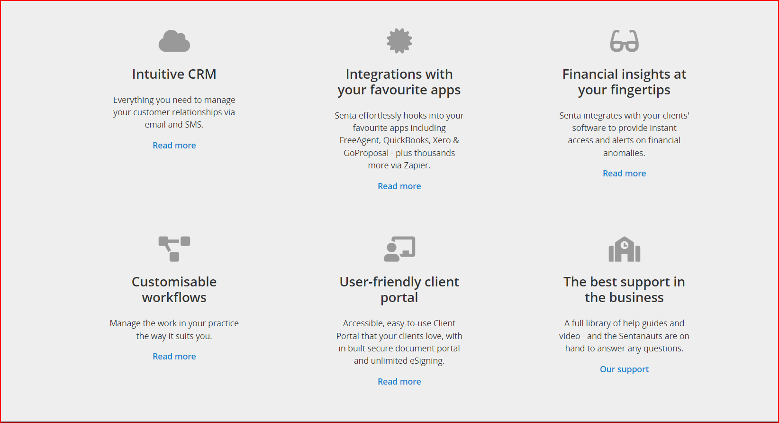Open Read more under Customisable workflows
Image resolution: width=779 pixels, height=423 pixels.
[x=174, y=357]
